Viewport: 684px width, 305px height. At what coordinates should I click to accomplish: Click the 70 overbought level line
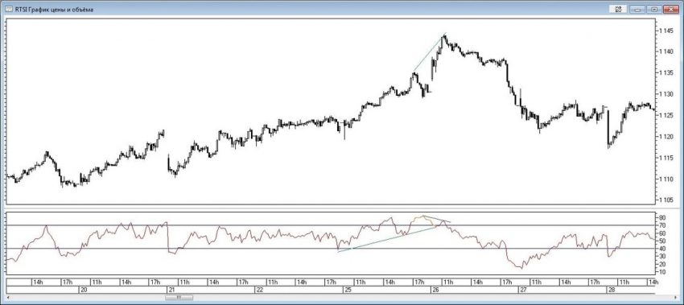click(x=330, y=225)
